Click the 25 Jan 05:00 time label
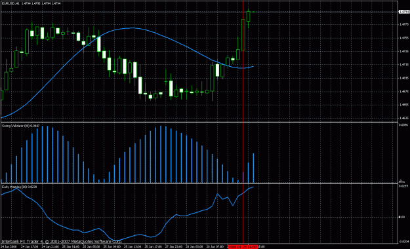This screenshot has width=410, height=249. pyautogui.click(x=91, y=246)
